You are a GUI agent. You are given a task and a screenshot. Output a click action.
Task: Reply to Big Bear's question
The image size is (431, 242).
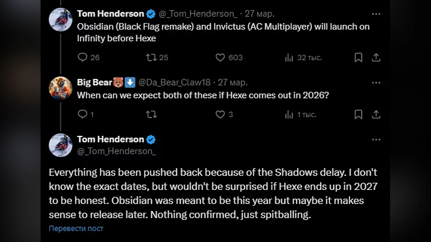[x=83, y=114]
